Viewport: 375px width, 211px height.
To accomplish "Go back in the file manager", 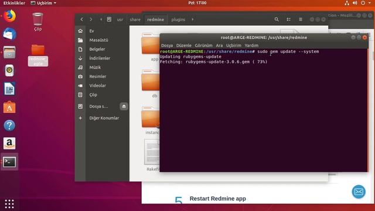I will pyautogui.click(x=82, y=19).
